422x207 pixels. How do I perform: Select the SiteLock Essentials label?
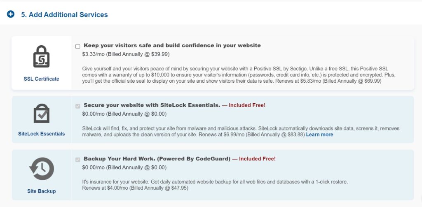pyautogui.click(x=42, y=134)
